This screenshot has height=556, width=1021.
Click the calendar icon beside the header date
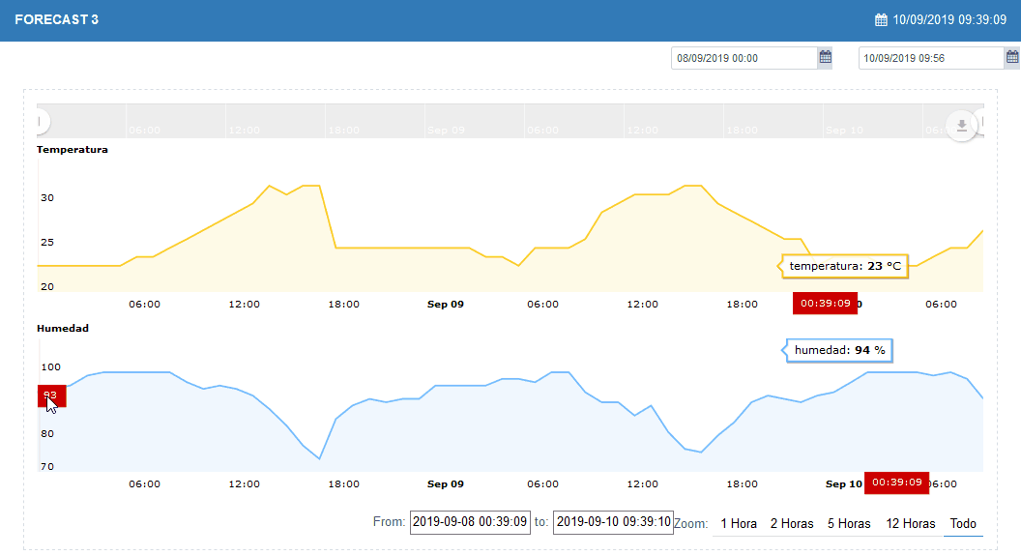[x=881, y=19]
